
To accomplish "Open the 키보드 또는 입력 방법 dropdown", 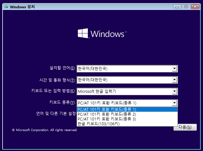I will pyautogui.click(x=127, y=91).
